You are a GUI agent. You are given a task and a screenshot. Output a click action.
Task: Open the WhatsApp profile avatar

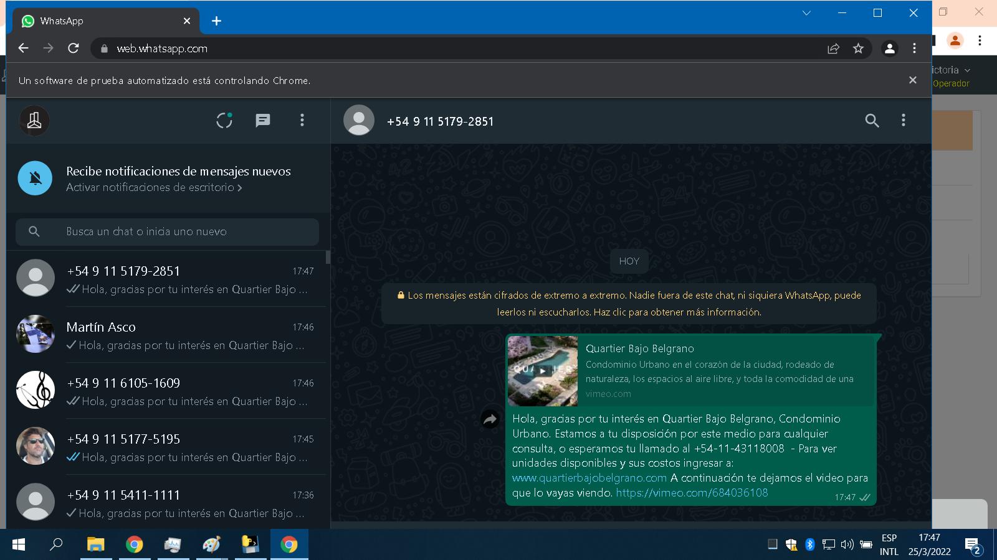point(34,121)
